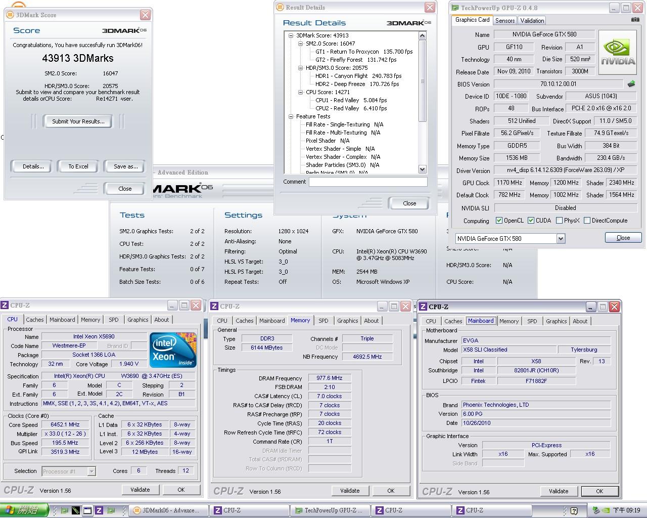Collapse the Feature Tests tree node
The height and width of the screenshot is (518, 647).
click(291, 116)
